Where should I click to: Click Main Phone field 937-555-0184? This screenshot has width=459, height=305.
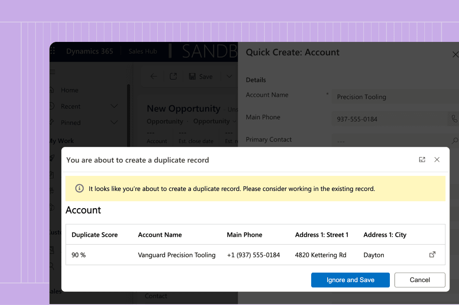click(389, 119)
